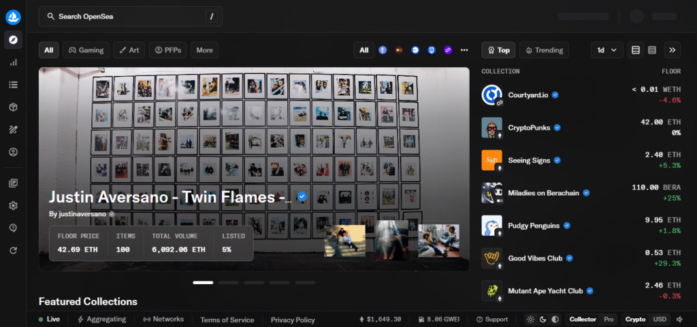697x327 pixels.
Task: Select the Art category tab
Action: pyautogui.click(x=129, y=50)
